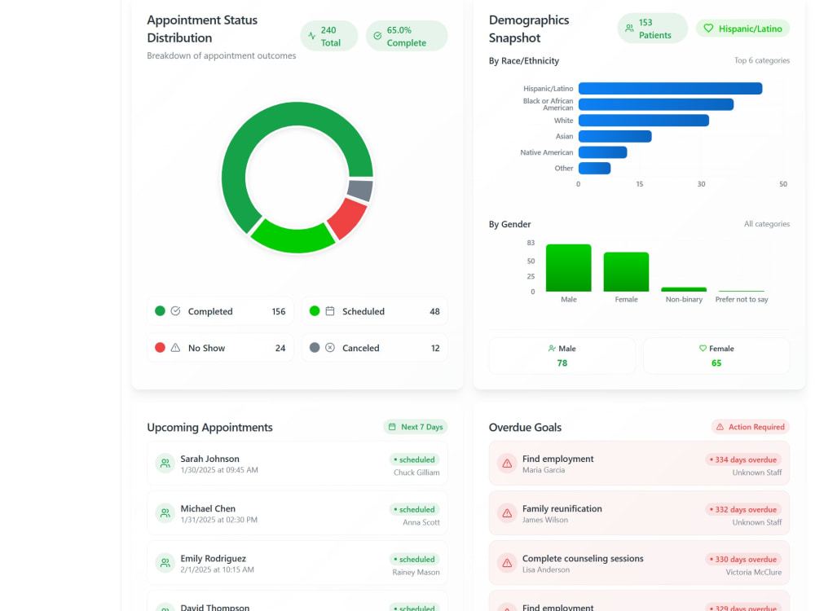Click the 65.0% Complete badge
The height and width of the screenshot is (611, 815).
click(407, 36)
